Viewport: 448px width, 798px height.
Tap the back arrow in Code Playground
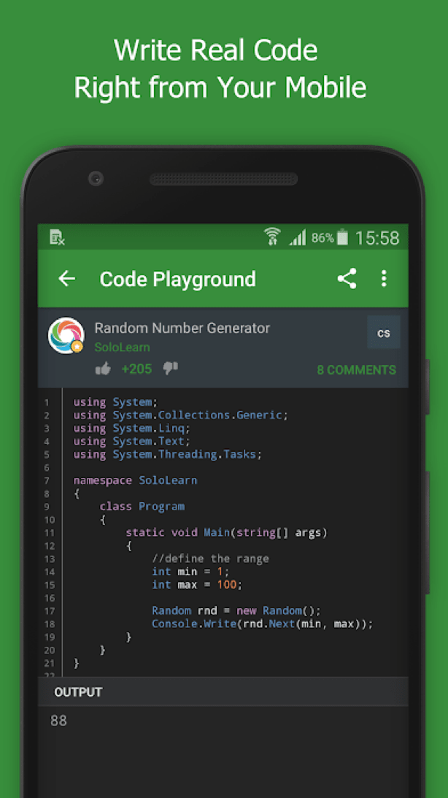click(x=66, y=279)
